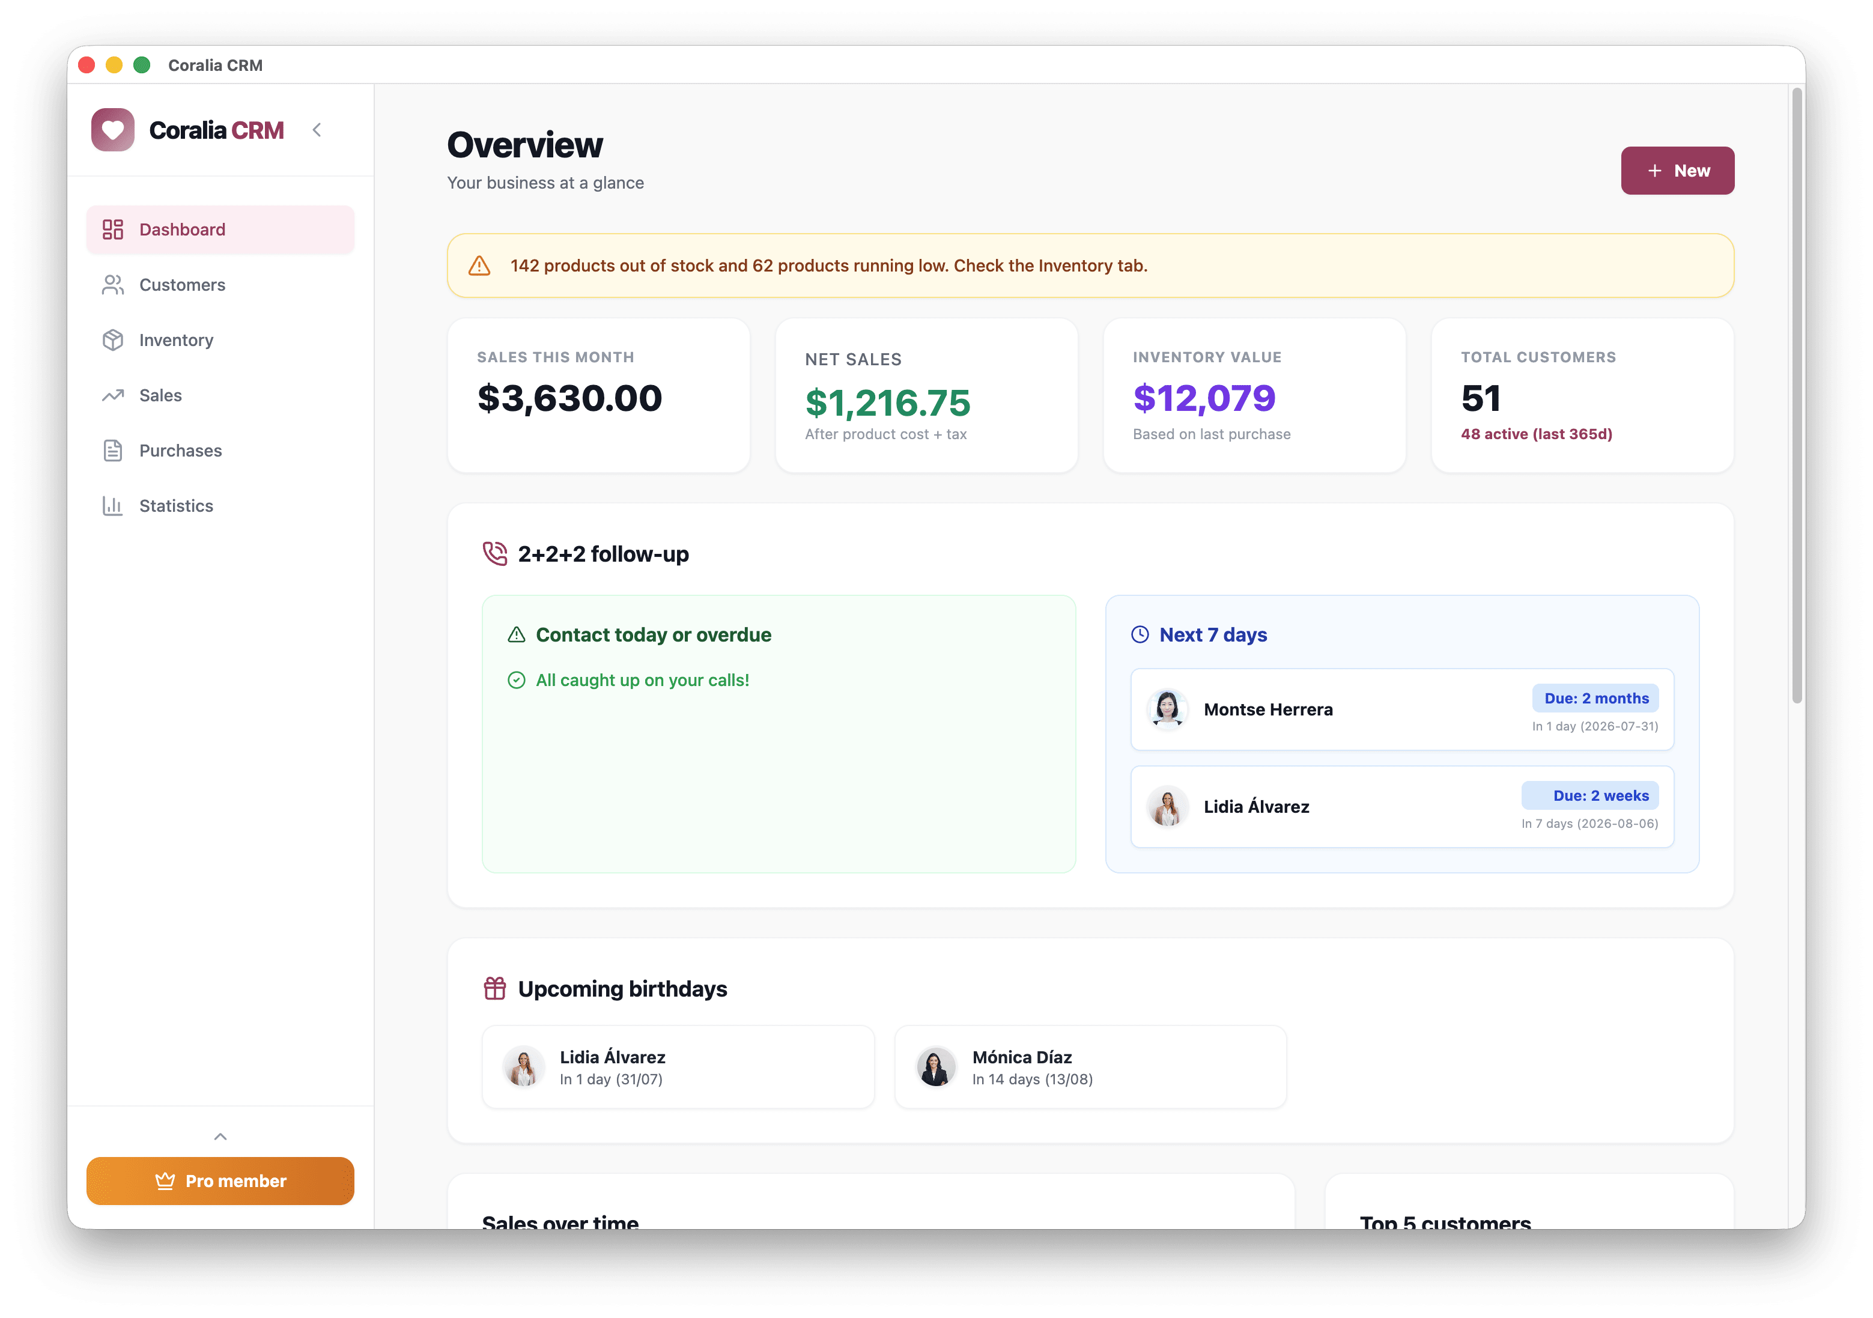Expand the panel above Pro member
This screenshot has height=1318, width=1873.
click(x=220, y=1136)
